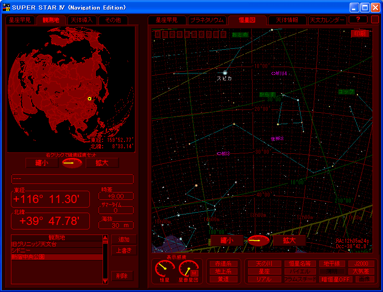Zoom in star chart with 拡大

pyautogui.click(x=289, y=240)
